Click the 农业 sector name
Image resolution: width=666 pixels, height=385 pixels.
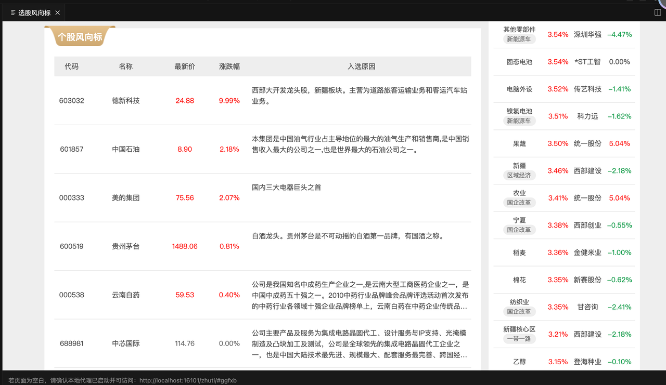pyautogui.click(x=519, y=193)
